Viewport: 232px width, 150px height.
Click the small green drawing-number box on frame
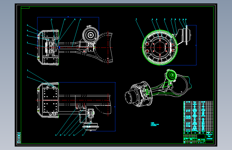coord(25,7)
